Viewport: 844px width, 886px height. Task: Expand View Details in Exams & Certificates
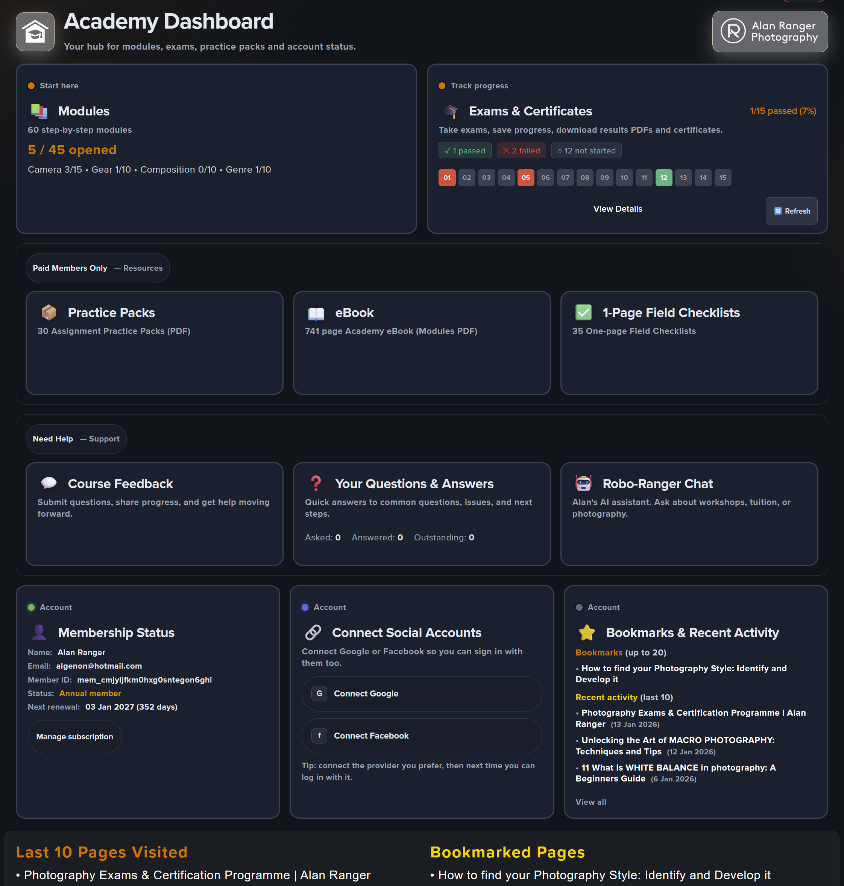tap(617, 209)
